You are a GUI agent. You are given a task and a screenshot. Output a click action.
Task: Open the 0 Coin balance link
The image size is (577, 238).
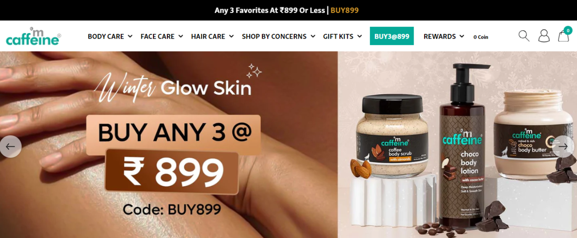coord(481,37)
